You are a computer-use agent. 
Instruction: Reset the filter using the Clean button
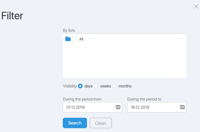tap(101, 123)
